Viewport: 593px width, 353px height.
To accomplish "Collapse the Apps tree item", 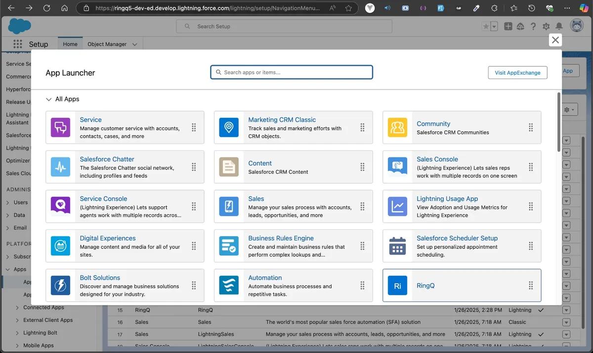I will 8,270.
